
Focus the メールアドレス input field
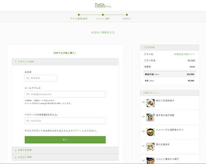coord(65,94)
